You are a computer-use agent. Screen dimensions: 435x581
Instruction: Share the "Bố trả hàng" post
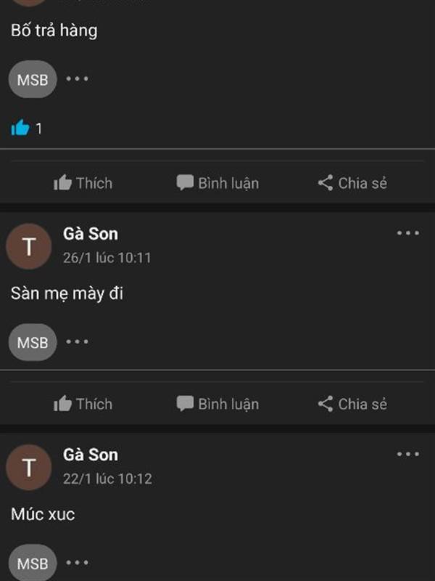352,183
